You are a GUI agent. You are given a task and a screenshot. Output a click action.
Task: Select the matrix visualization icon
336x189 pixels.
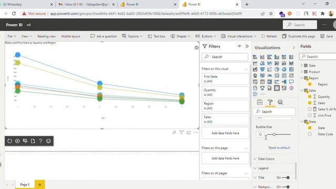269,82
